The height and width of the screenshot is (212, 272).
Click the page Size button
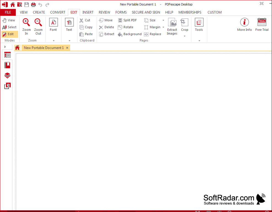point(150,20)
